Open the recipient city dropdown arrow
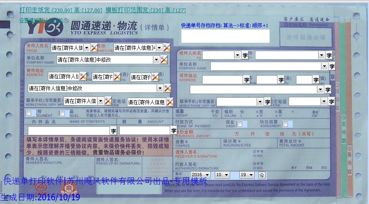The height and width of the screenshot is (204, 369). pos(321,56)
